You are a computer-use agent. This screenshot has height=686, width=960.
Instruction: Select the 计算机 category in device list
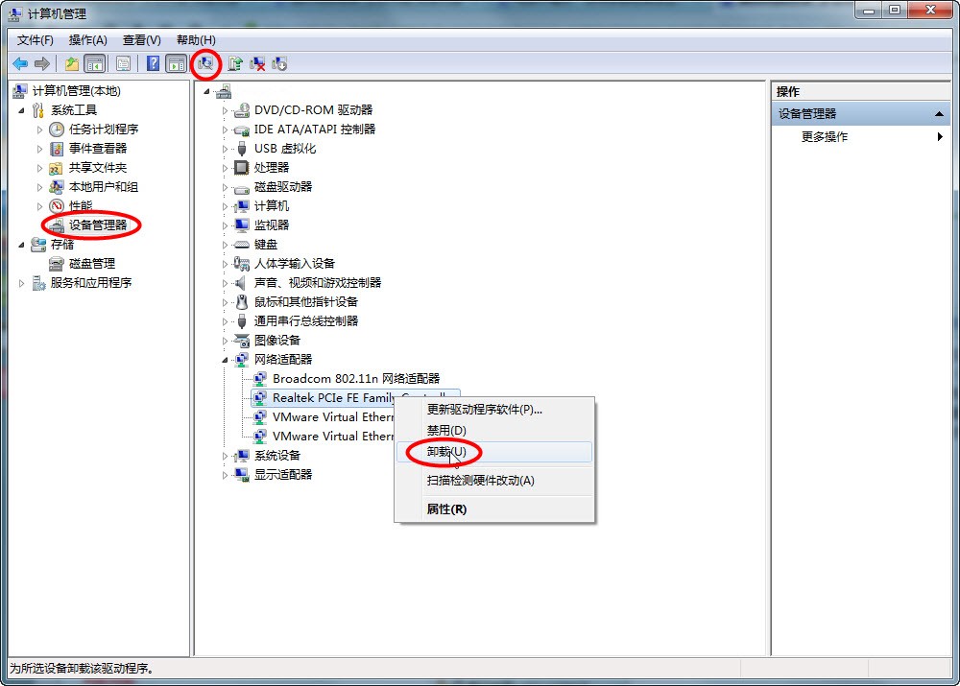click(272, 206)
